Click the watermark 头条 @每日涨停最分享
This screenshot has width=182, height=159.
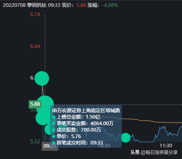coord(154,153)
